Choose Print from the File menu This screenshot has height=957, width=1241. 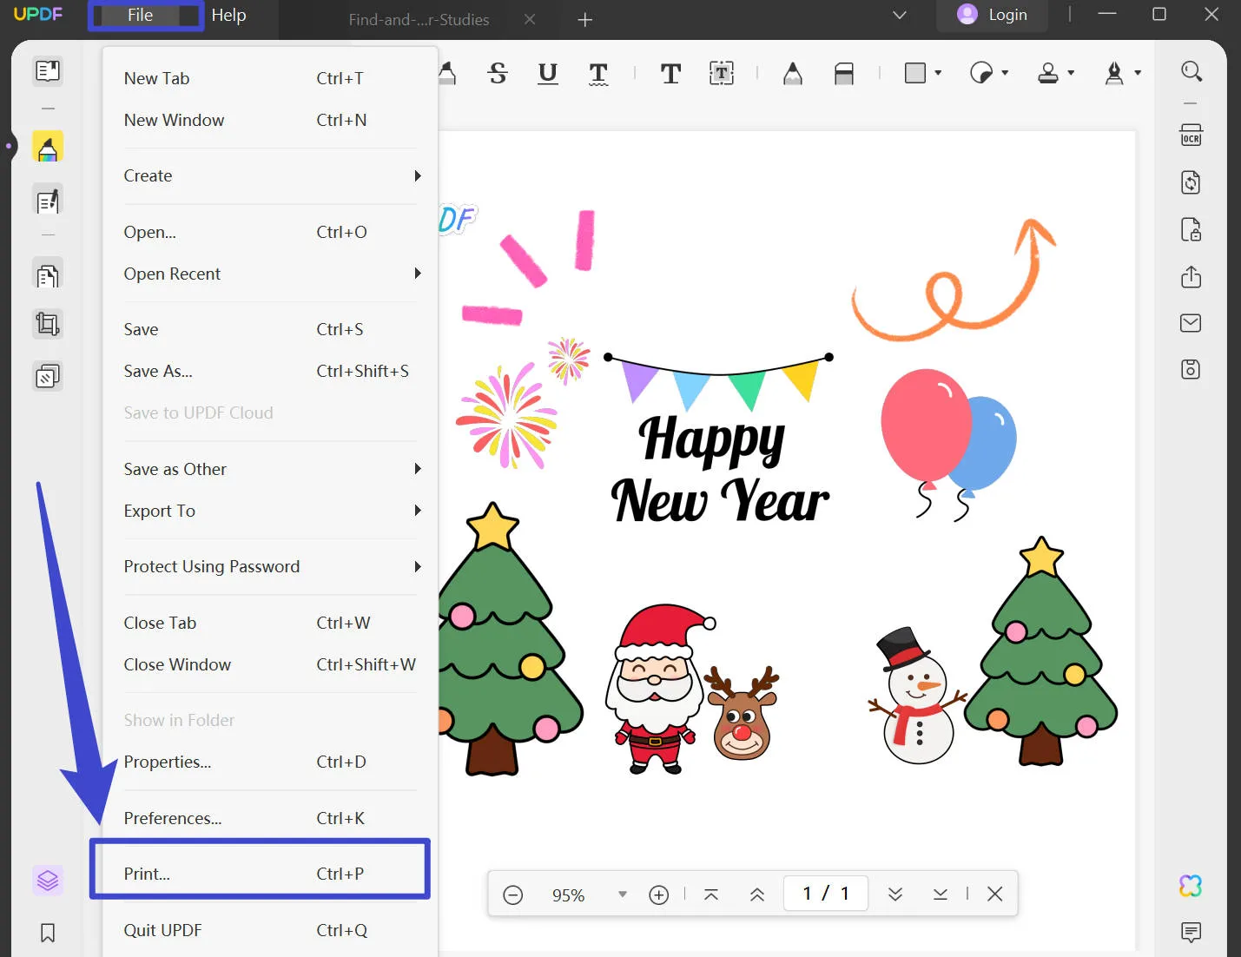(x=146, y=874)
